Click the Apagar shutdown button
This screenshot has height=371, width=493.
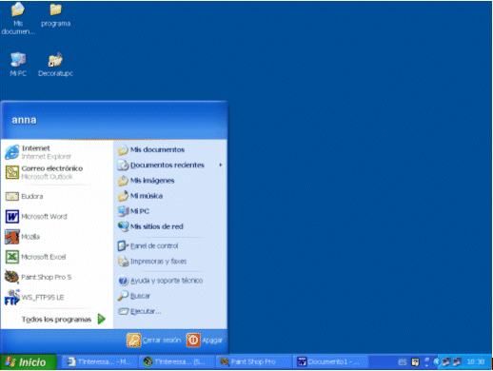(205, 341)
